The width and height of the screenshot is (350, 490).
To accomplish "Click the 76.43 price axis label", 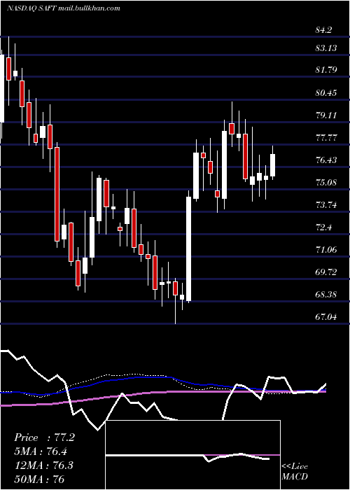I will click(x=326, y=160).
